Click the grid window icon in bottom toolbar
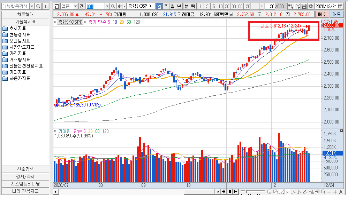 tap(270, 192)
